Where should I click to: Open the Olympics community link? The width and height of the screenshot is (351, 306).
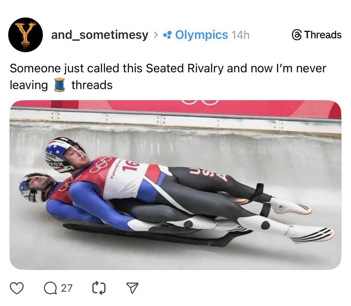click(201, 35)
